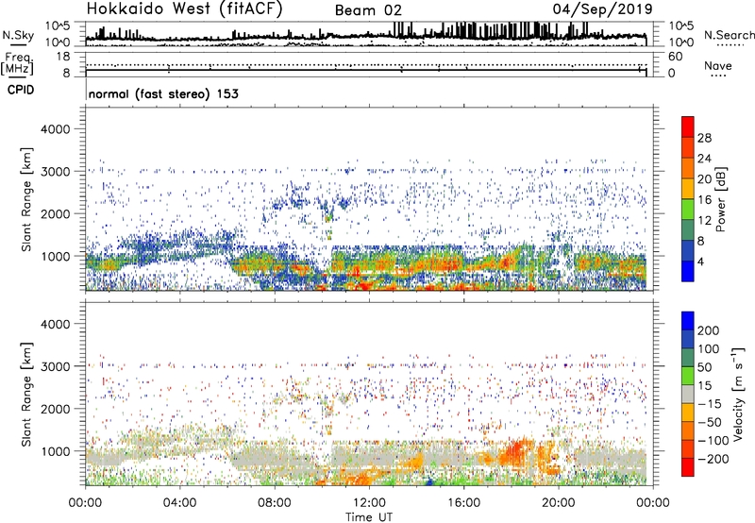Image resolution: width=755 pixels, height=523 pixels.
Task: Click the 'N.Sky' legend label
Action: click(18, 36)
